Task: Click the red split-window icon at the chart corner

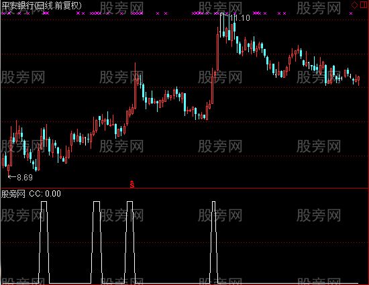Action: tap(364, 5)
